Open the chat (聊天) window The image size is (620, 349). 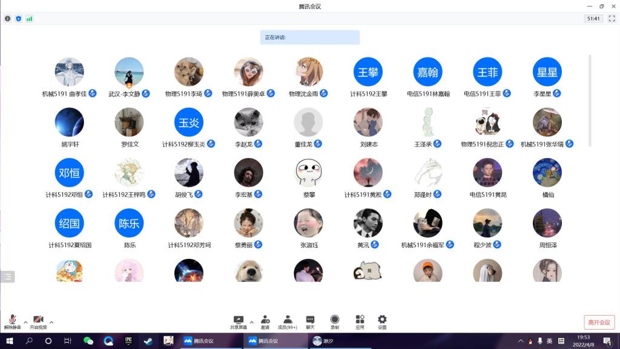pyautogui.click(x=310, y=321)
